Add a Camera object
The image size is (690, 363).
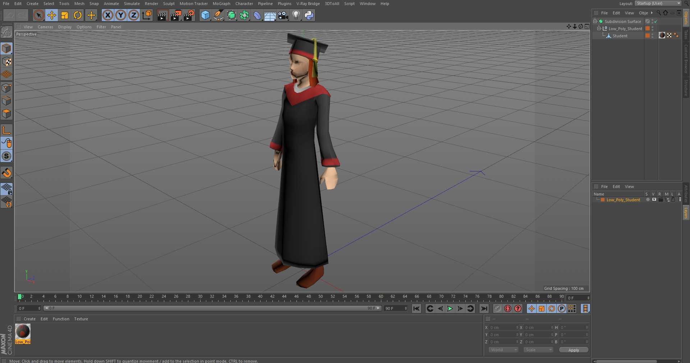click(283, 15)
